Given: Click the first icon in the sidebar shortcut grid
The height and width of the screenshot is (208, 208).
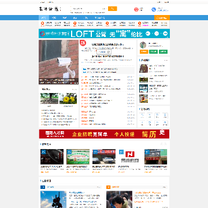Looking at the screenshot, I should click(142, 116).
